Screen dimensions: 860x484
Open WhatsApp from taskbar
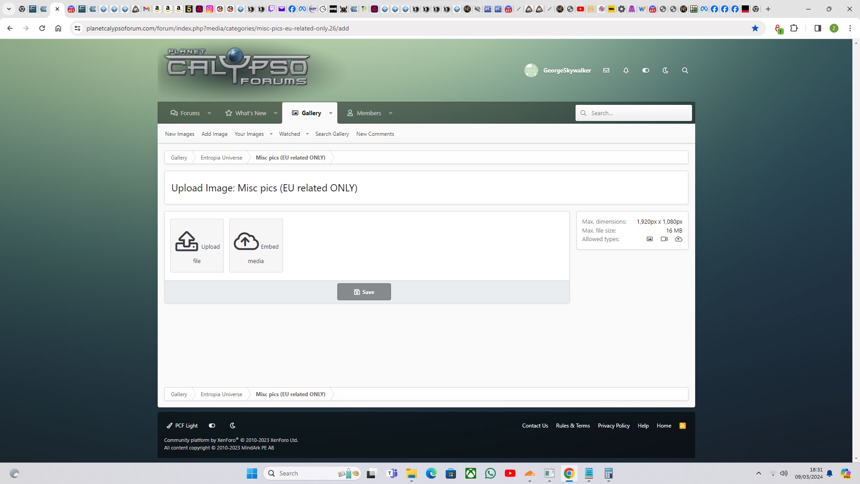490,473
